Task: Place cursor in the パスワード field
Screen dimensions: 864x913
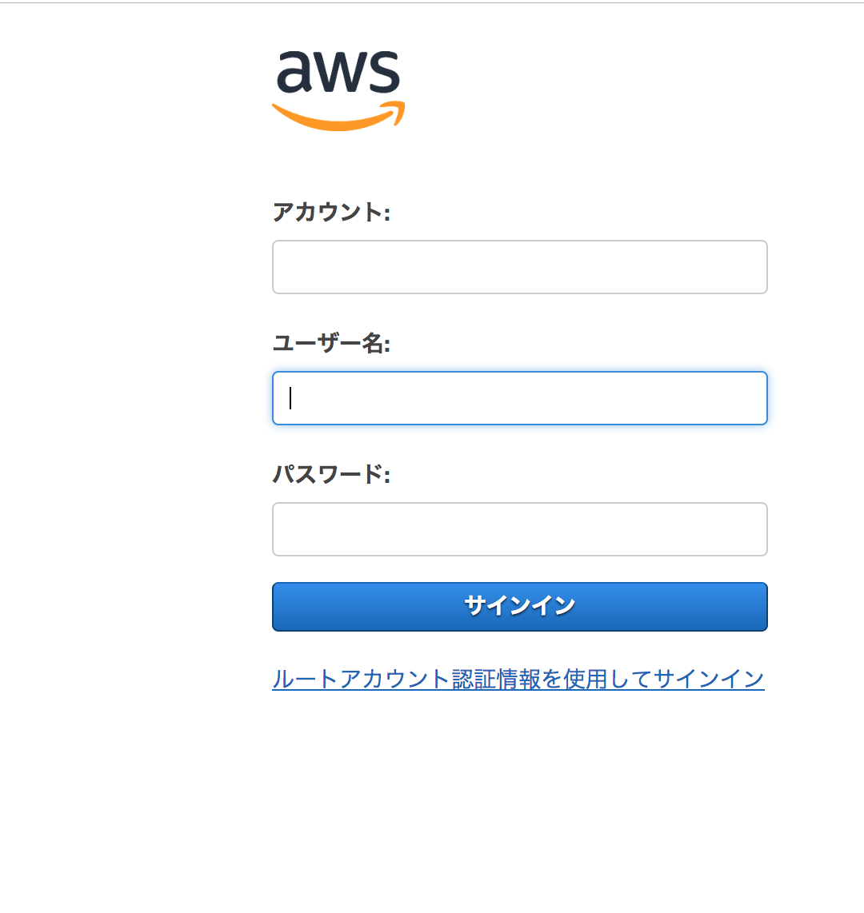Action: pos(520,529)
